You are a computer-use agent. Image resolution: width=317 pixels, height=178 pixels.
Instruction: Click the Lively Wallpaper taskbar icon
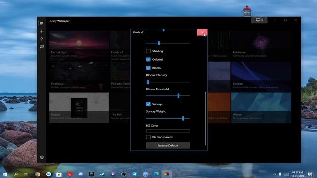click(x=167, y=174)
